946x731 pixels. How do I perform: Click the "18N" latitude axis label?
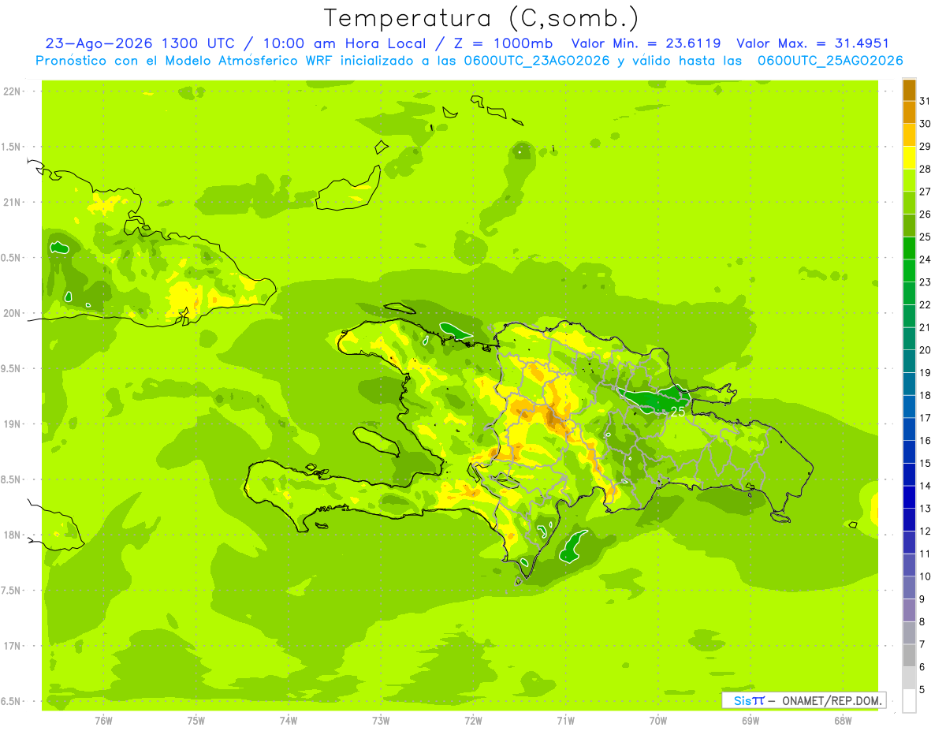tap(12, 535)
